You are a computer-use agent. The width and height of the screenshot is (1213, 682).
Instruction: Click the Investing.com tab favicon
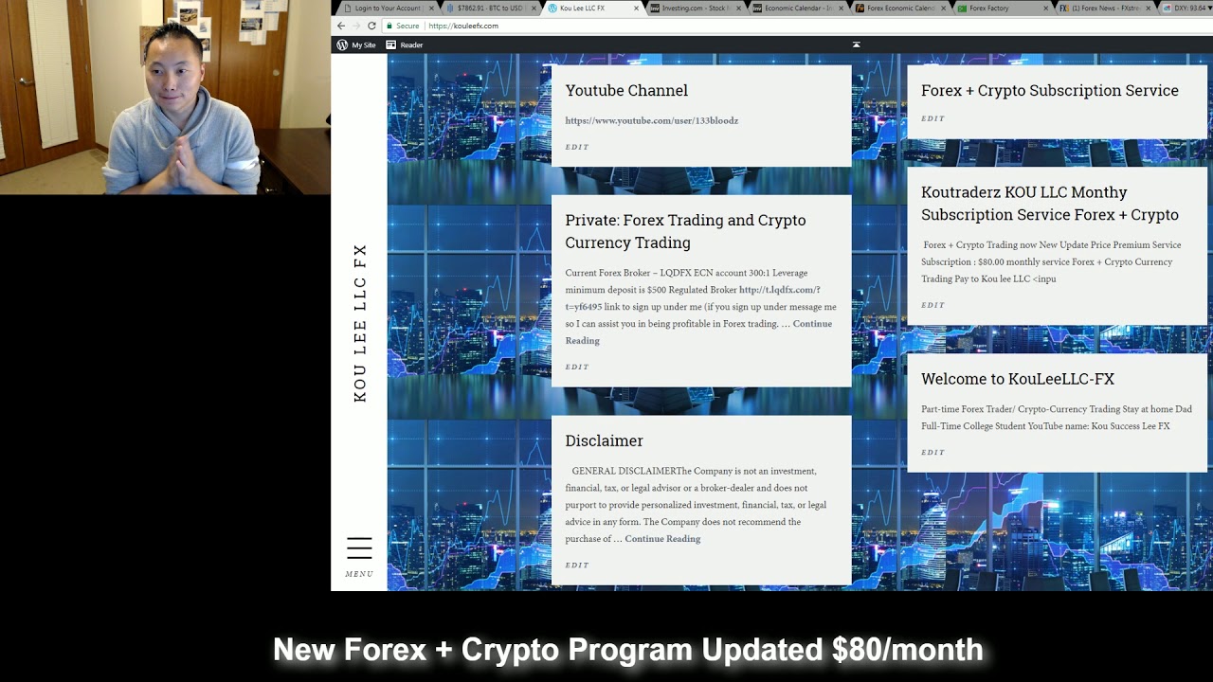(x=655, y=8)
